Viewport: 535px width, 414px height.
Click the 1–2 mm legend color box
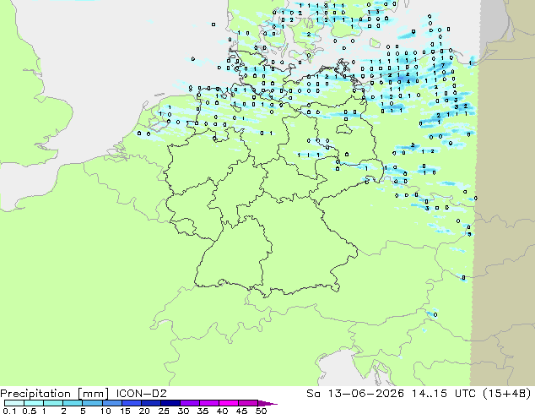53,403
